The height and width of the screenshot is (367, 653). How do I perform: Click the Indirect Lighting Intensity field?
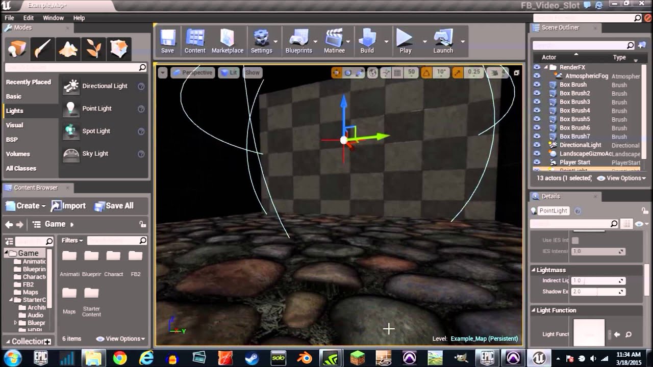(598, 281)
